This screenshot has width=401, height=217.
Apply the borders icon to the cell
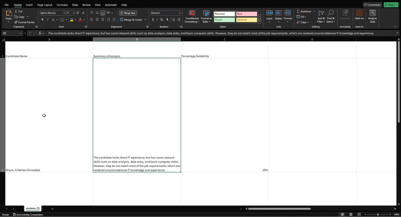(62, 20)
